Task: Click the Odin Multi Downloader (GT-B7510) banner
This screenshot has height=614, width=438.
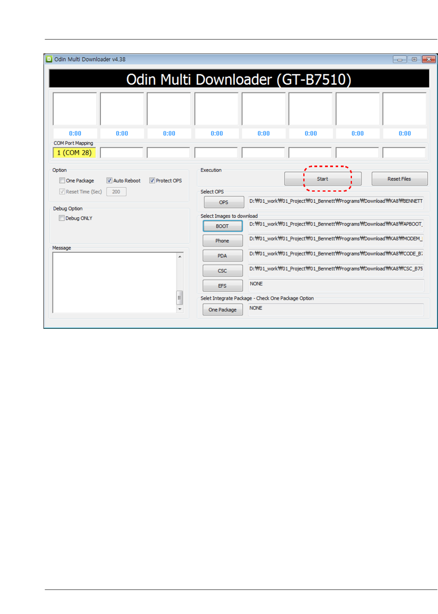Action: click(x=239, y=79)
